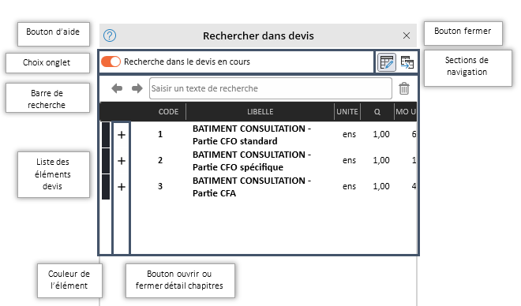Screen dimensions: 521x306
Task: Click the CODE column header
Action: (168, 112)
